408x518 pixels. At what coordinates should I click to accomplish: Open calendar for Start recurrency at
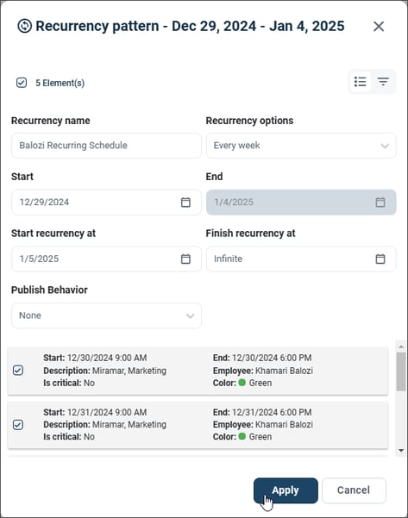185,259
